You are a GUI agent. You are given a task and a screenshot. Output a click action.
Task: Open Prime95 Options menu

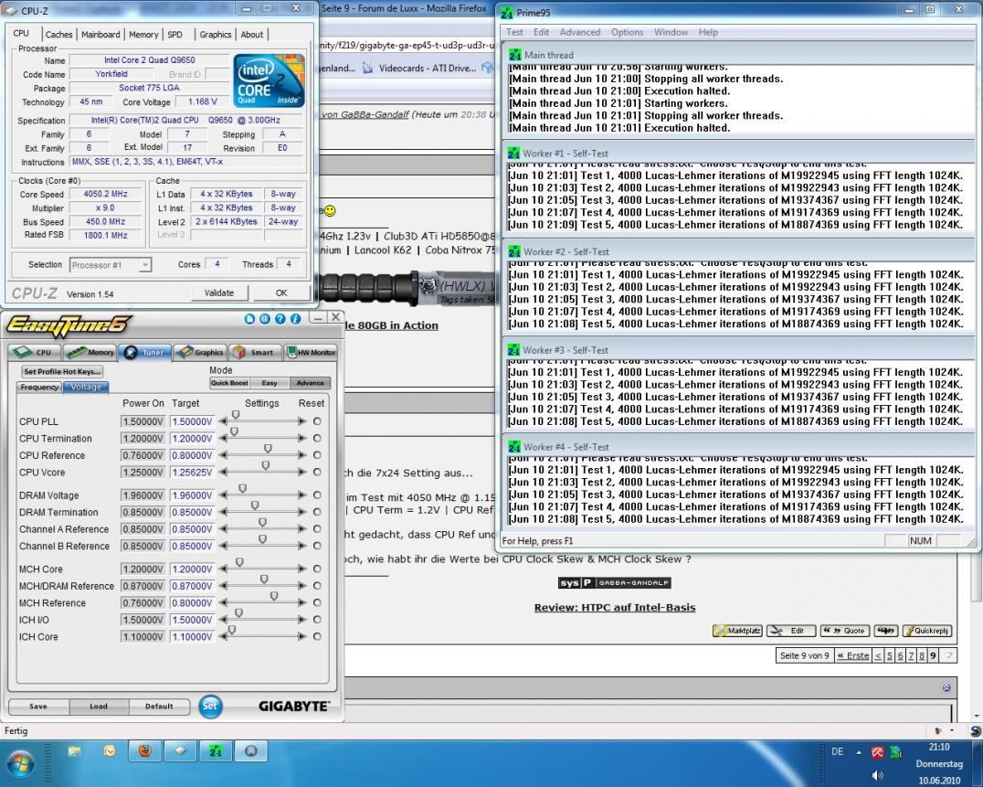click(x=627, y=32)
